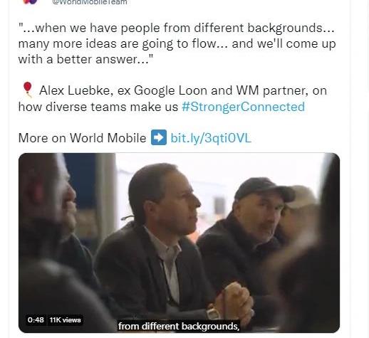
Task: Click the quoted tweet text paragraph
Action: (177, 43)
